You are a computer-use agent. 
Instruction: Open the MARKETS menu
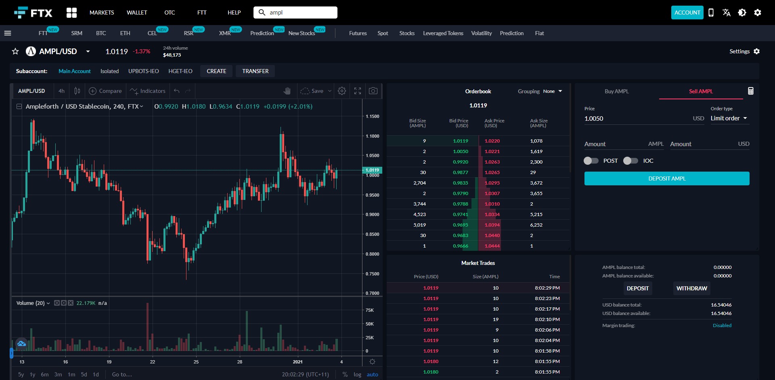coord(102,13)
